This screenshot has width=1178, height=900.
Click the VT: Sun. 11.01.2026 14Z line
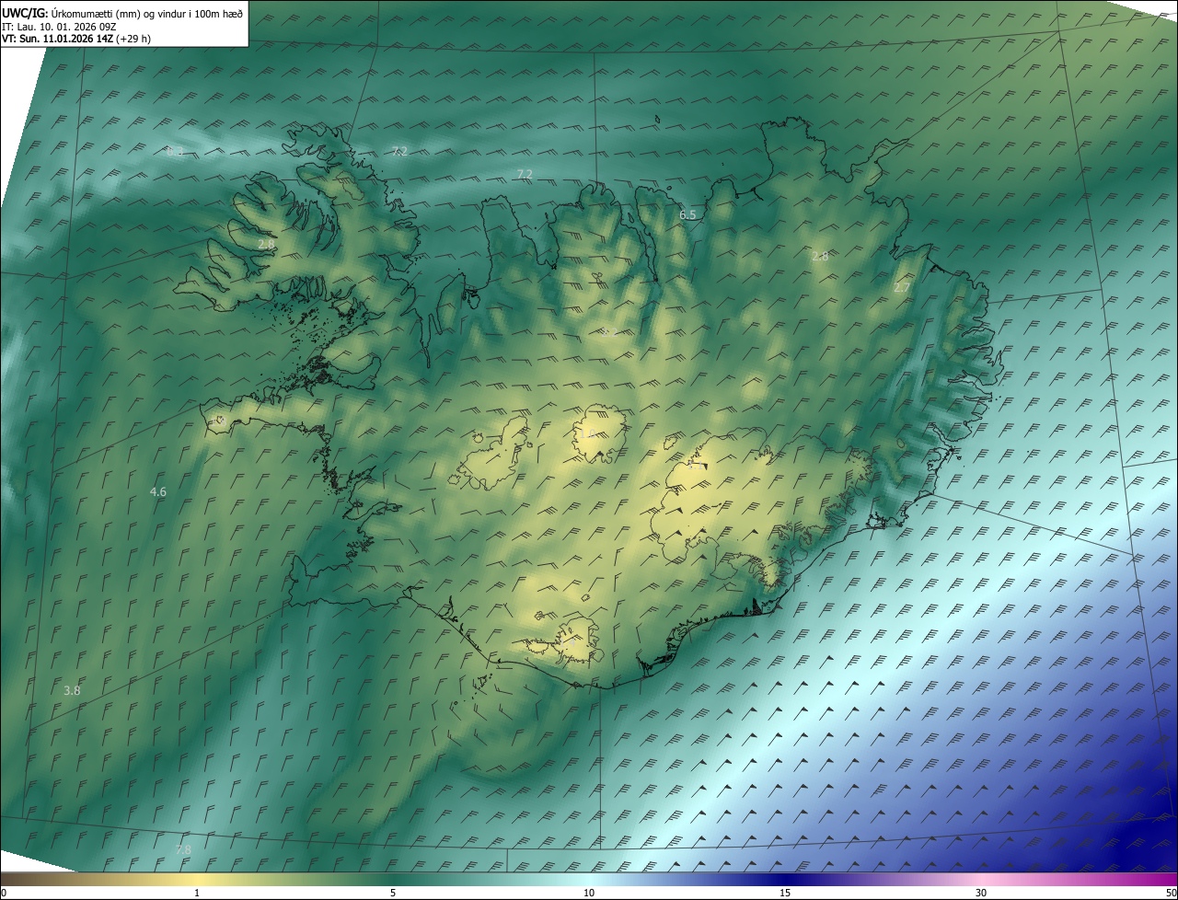pos(76,39)
